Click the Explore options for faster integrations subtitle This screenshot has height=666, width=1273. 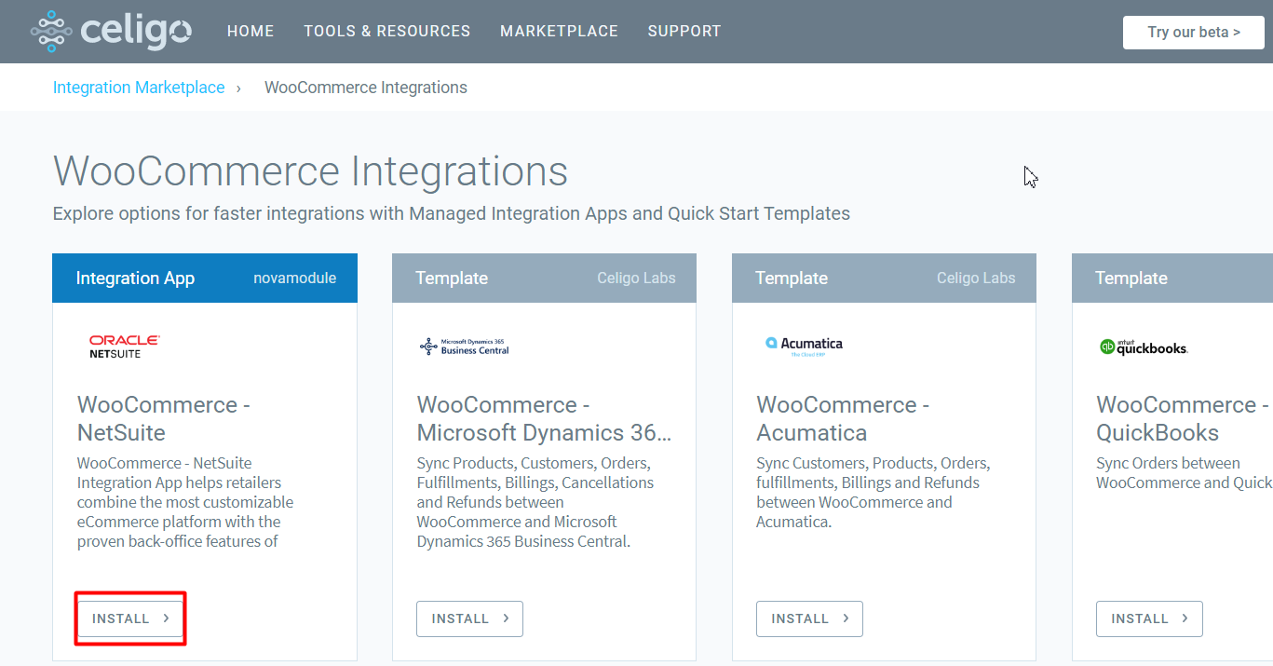452,214
